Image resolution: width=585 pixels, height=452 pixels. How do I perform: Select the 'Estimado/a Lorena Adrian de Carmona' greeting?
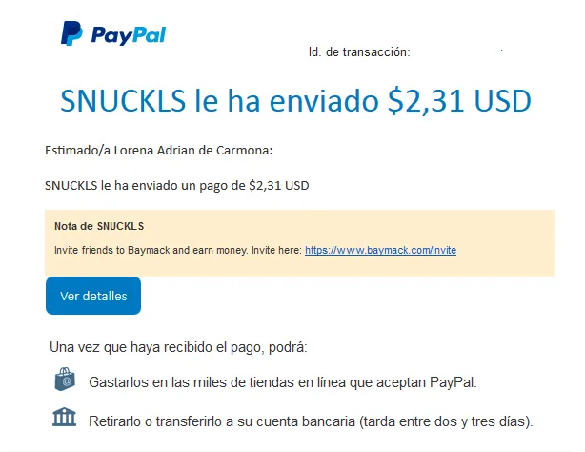[159, 150]
